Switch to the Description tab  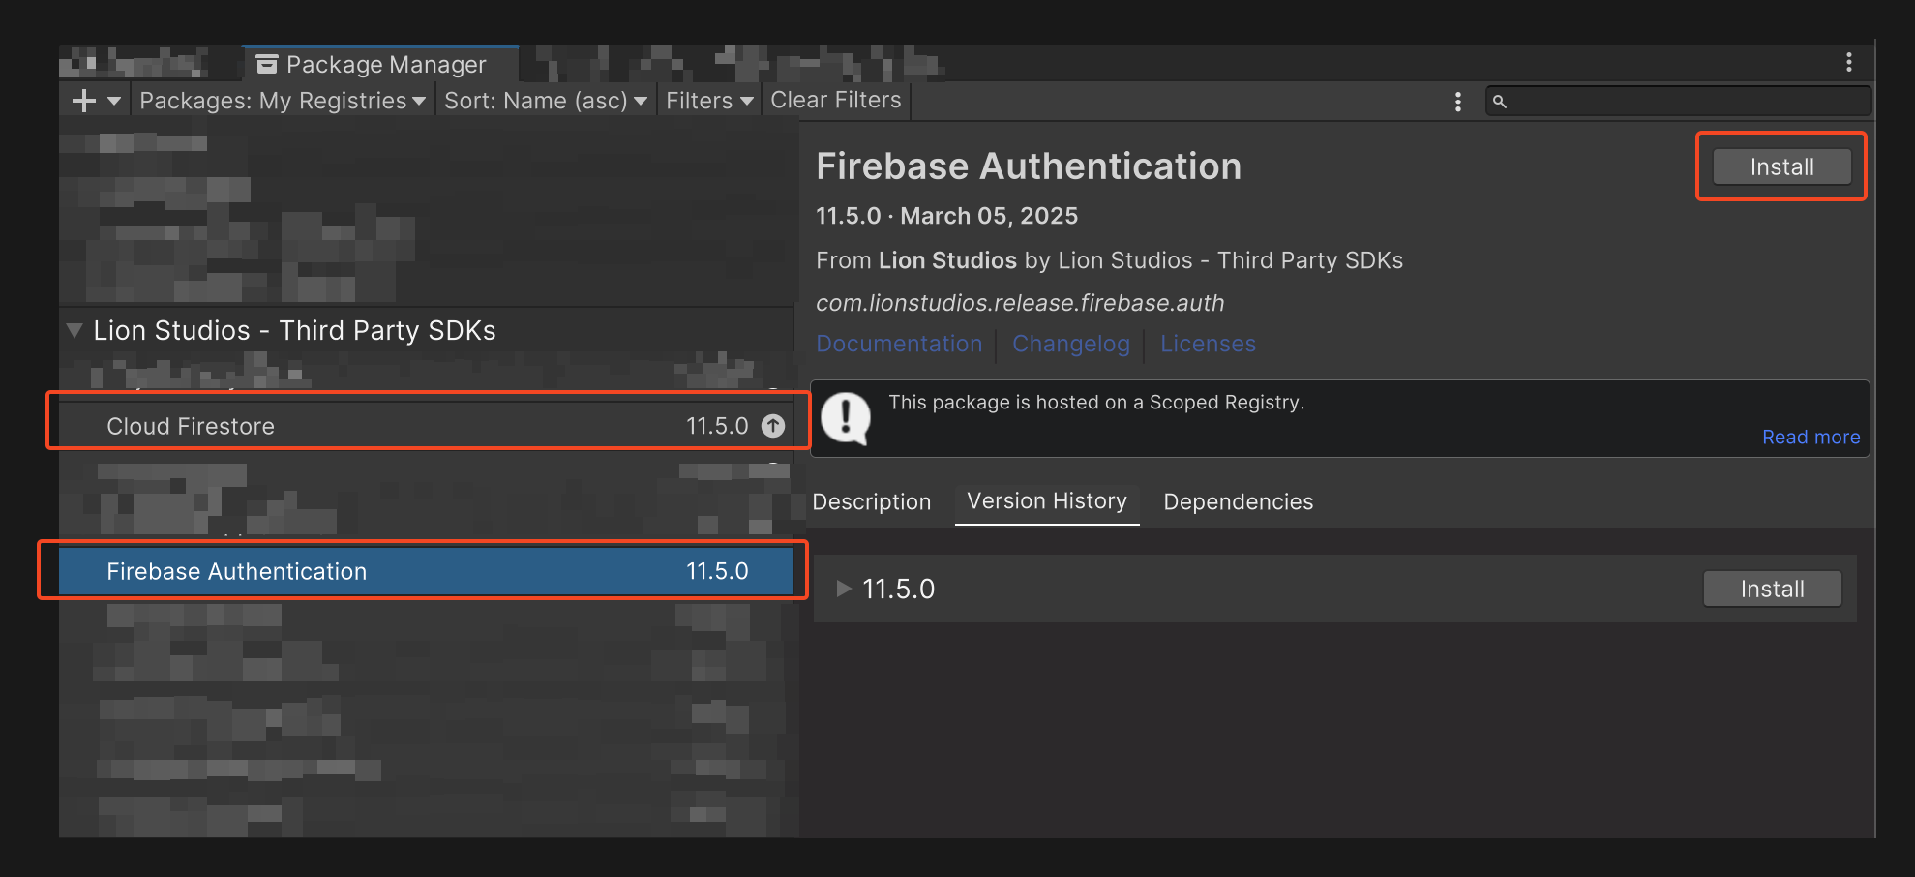point(871,501)
